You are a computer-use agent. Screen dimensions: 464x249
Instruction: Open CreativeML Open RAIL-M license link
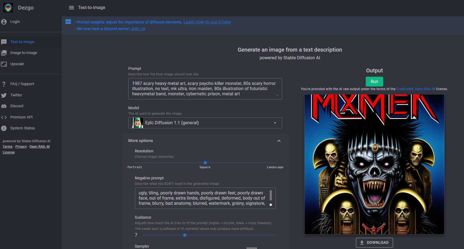tap(416, 89)
